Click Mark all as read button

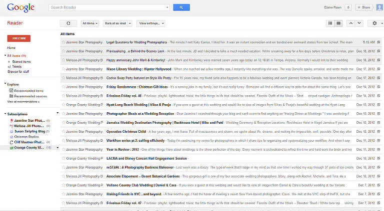tap(115, 23)
